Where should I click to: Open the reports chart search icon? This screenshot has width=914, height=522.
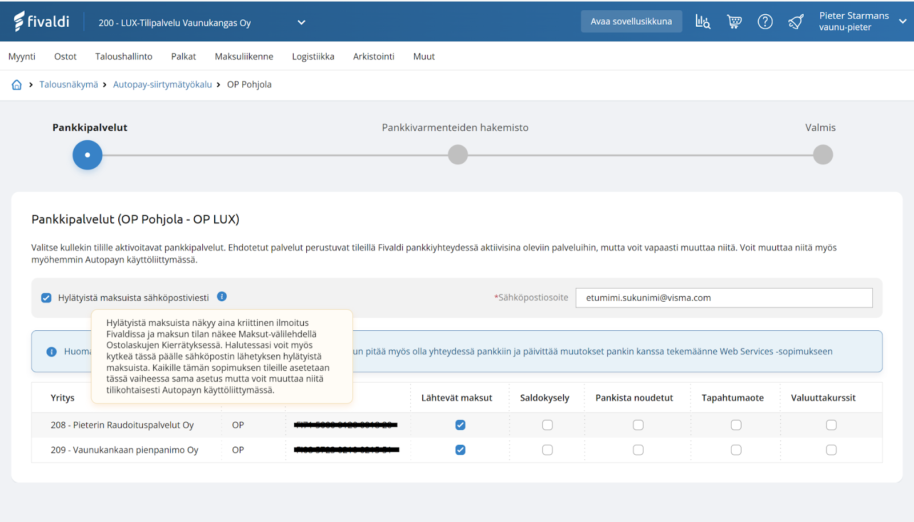point(703,22)
